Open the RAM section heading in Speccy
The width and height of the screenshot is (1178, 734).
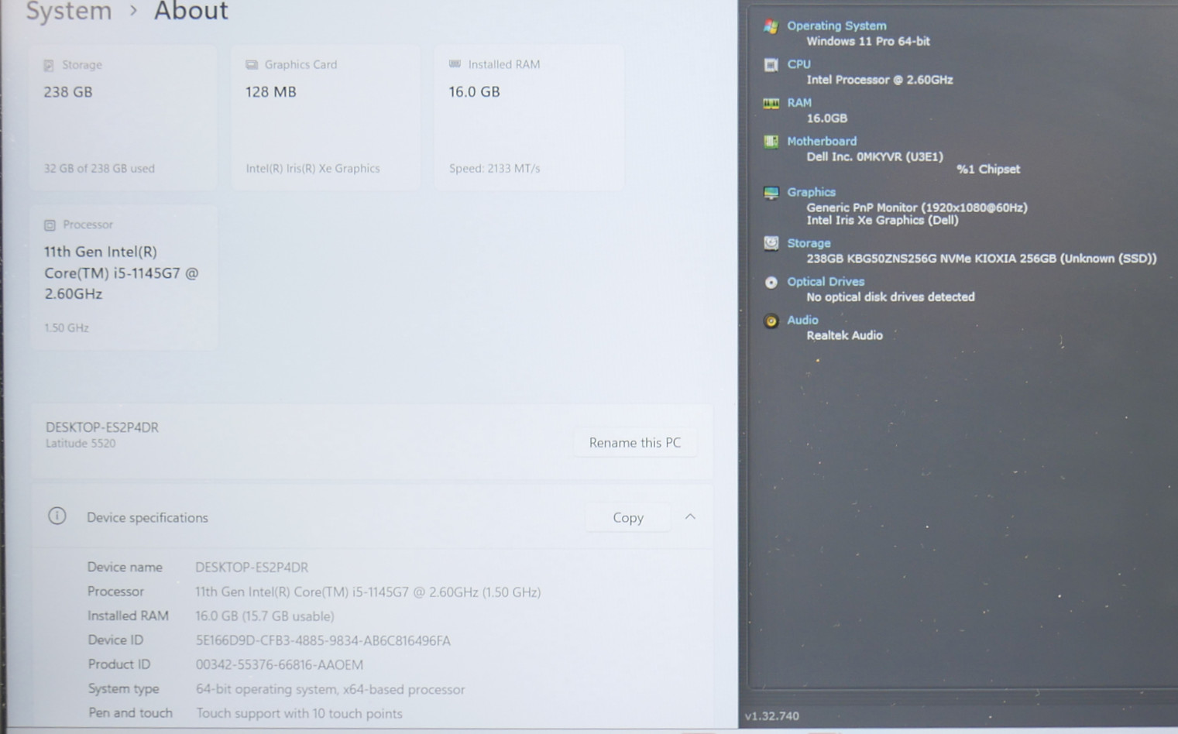pyautogui.click(x=799, y=102)
